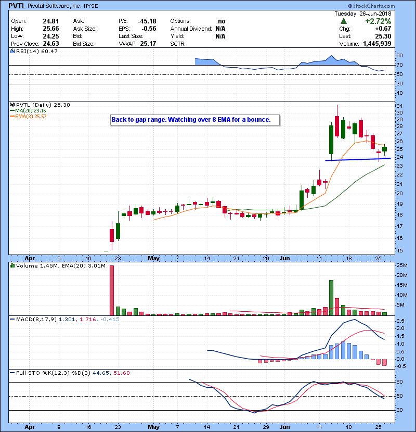Click the Volume value 1,445,939
Screen dimensions: 416x432
coord(377,44)
